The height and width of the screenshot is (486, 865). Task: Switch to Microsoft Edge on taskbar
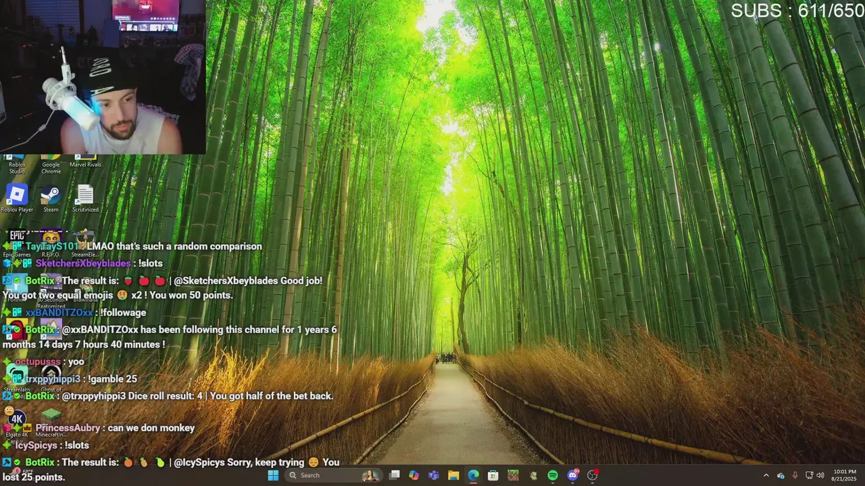tap(473, 475)
